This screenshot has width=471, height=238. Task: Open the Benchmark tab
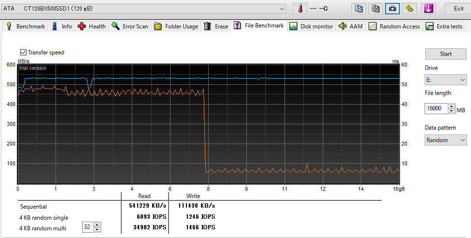pyautogui.click(x=26, y=26)
